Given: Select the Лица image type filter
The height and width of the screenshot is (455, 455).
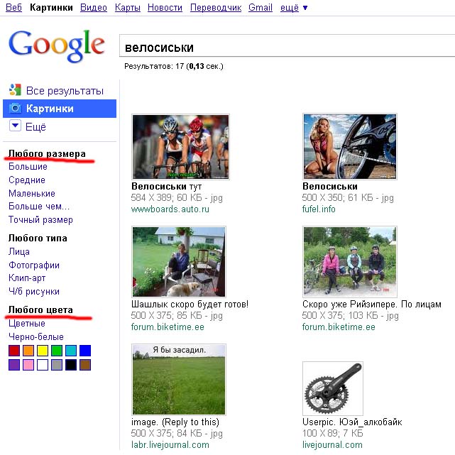Looking at the screenshot, I should (19, 251).
